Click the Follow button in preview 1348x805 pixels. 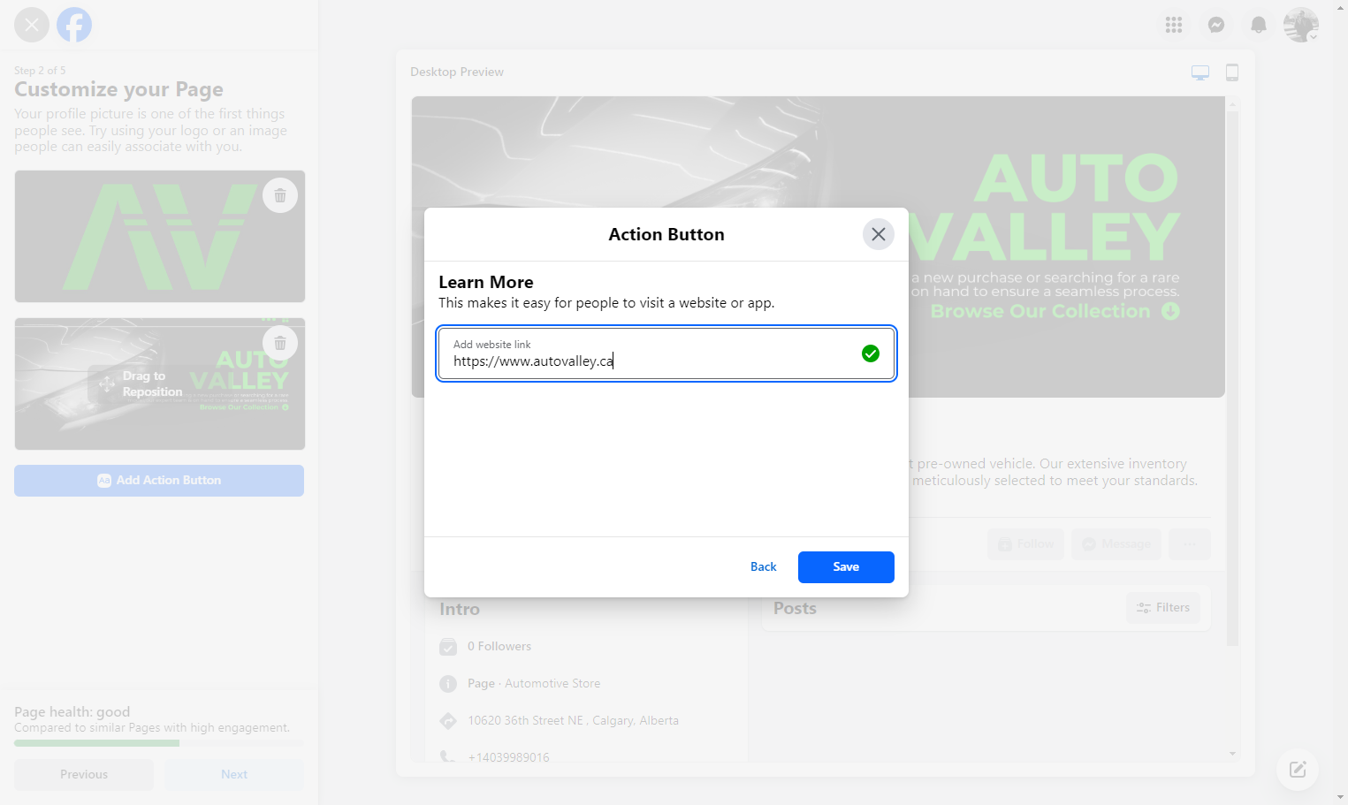1026,544
